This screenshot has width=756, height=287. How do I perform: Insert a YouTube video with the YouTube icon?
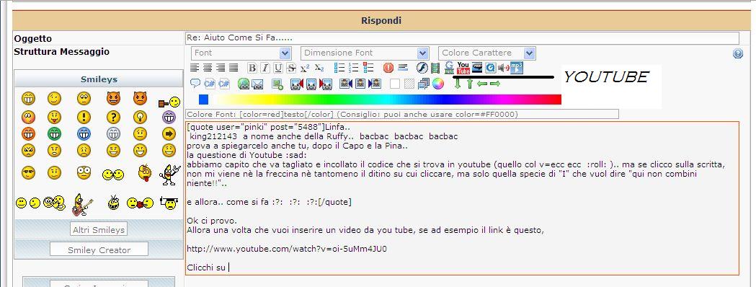click(x=463, y=68)
